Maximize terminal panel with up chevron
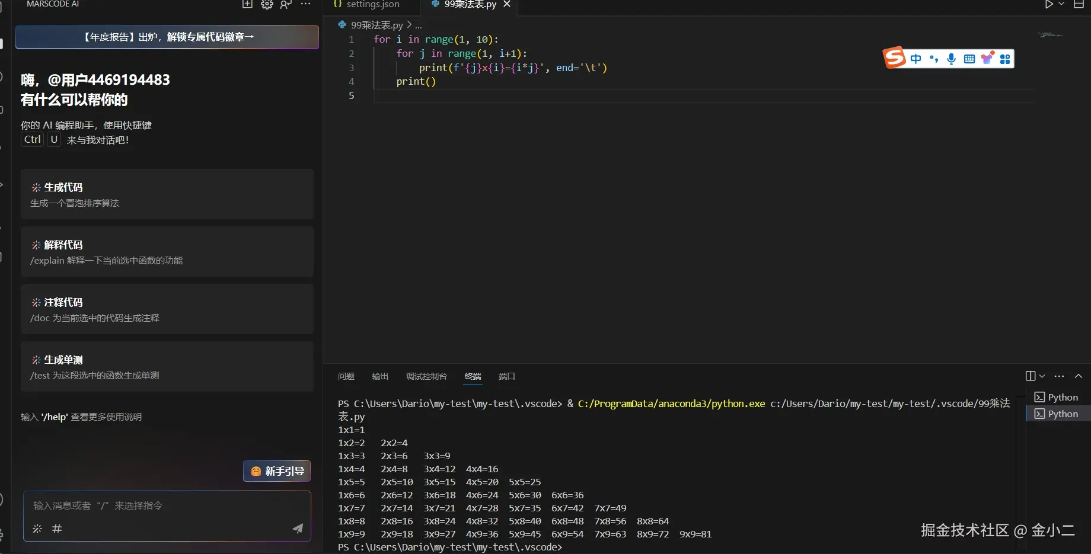The height and width of the screenshot is (554, 1091). (1079, 376)
